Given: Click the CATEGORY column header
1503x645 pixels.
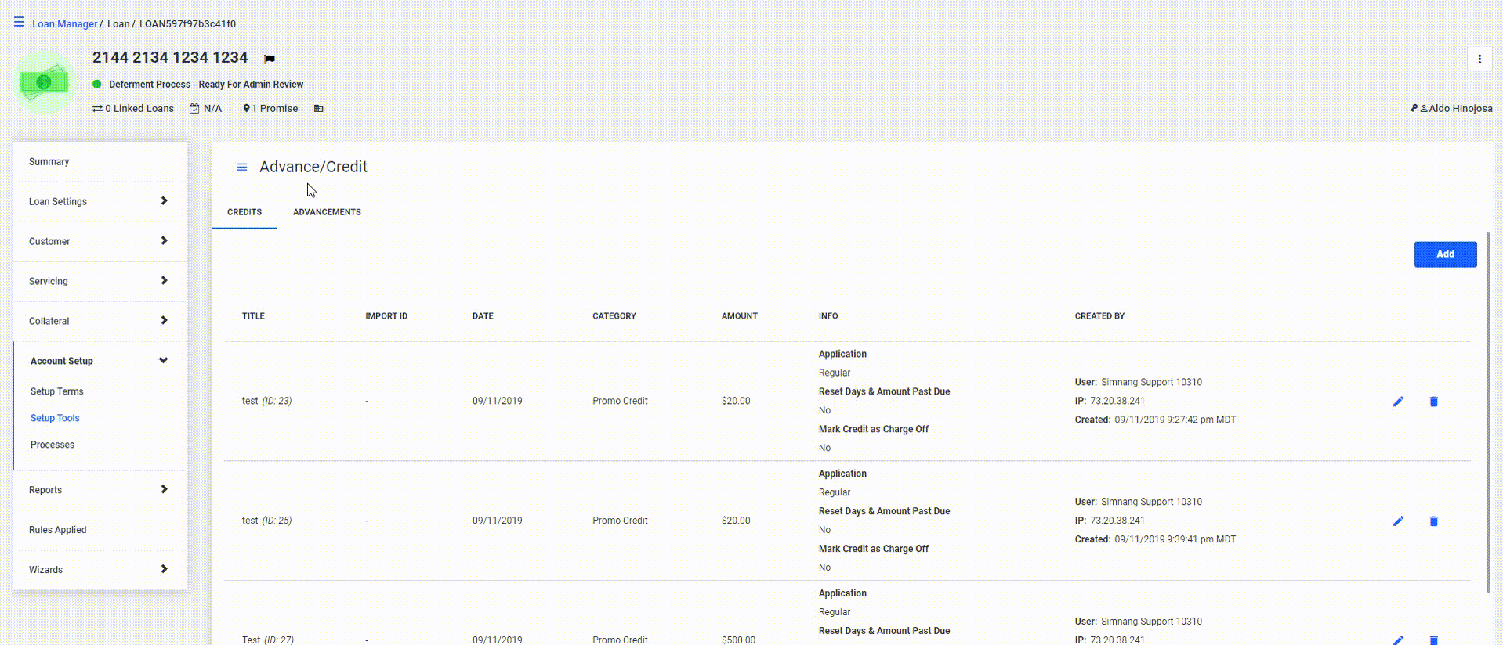Looking at the screenshot, I should click(614, 316).
